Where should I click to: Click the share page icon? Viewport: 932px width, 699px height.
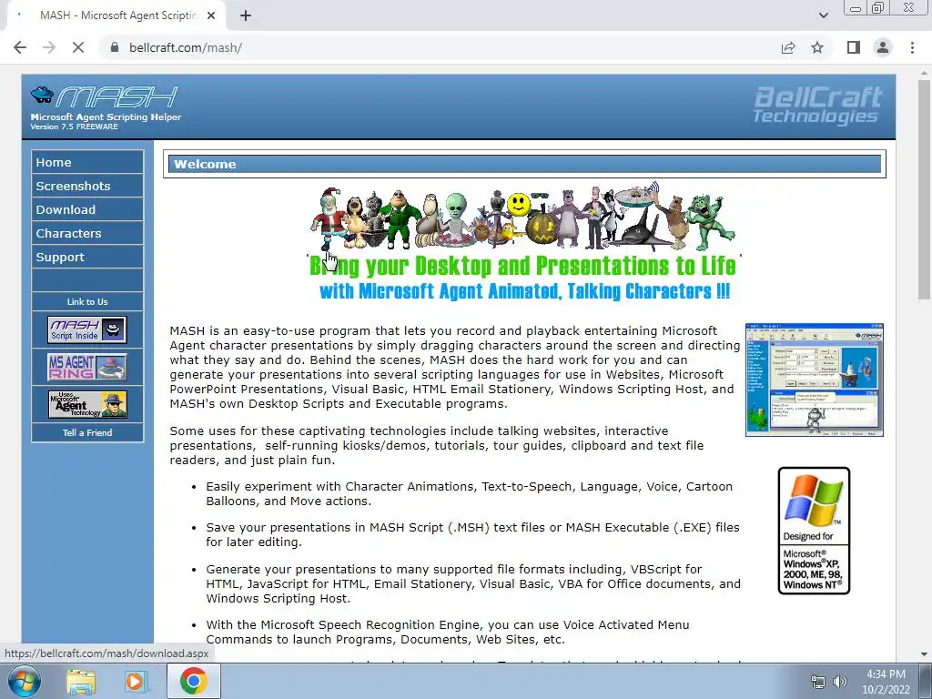(788, 47)
